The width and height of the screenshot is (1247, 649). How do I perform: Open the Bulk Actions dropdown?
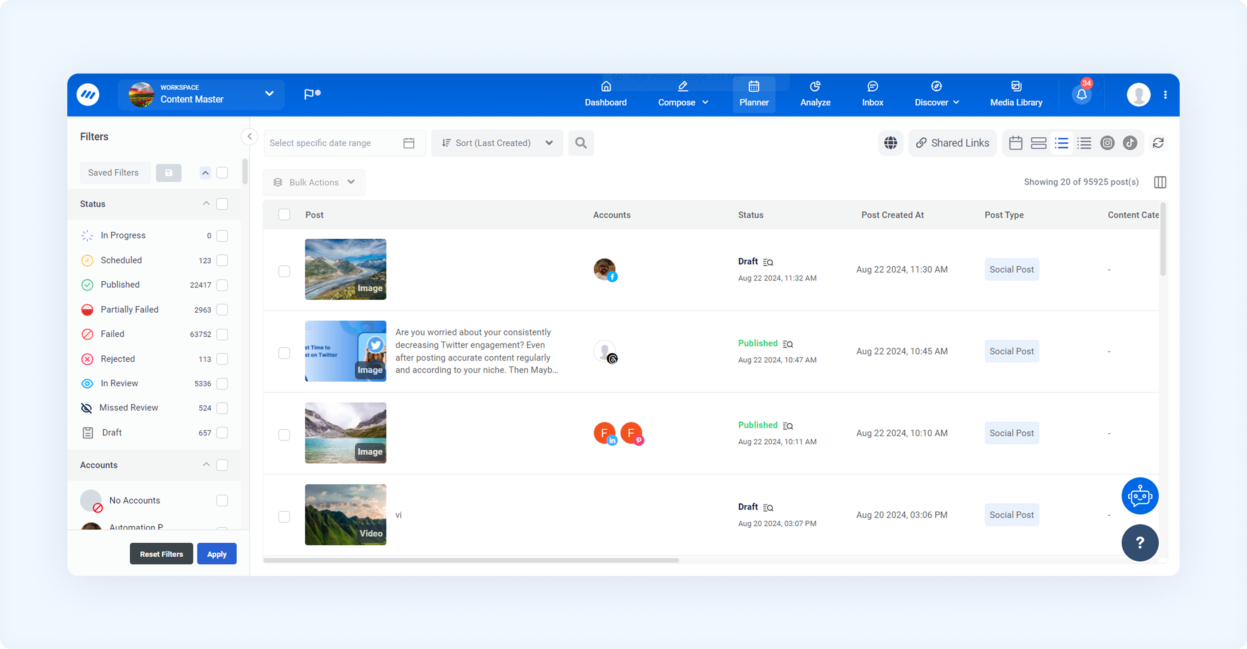point(314,182)
